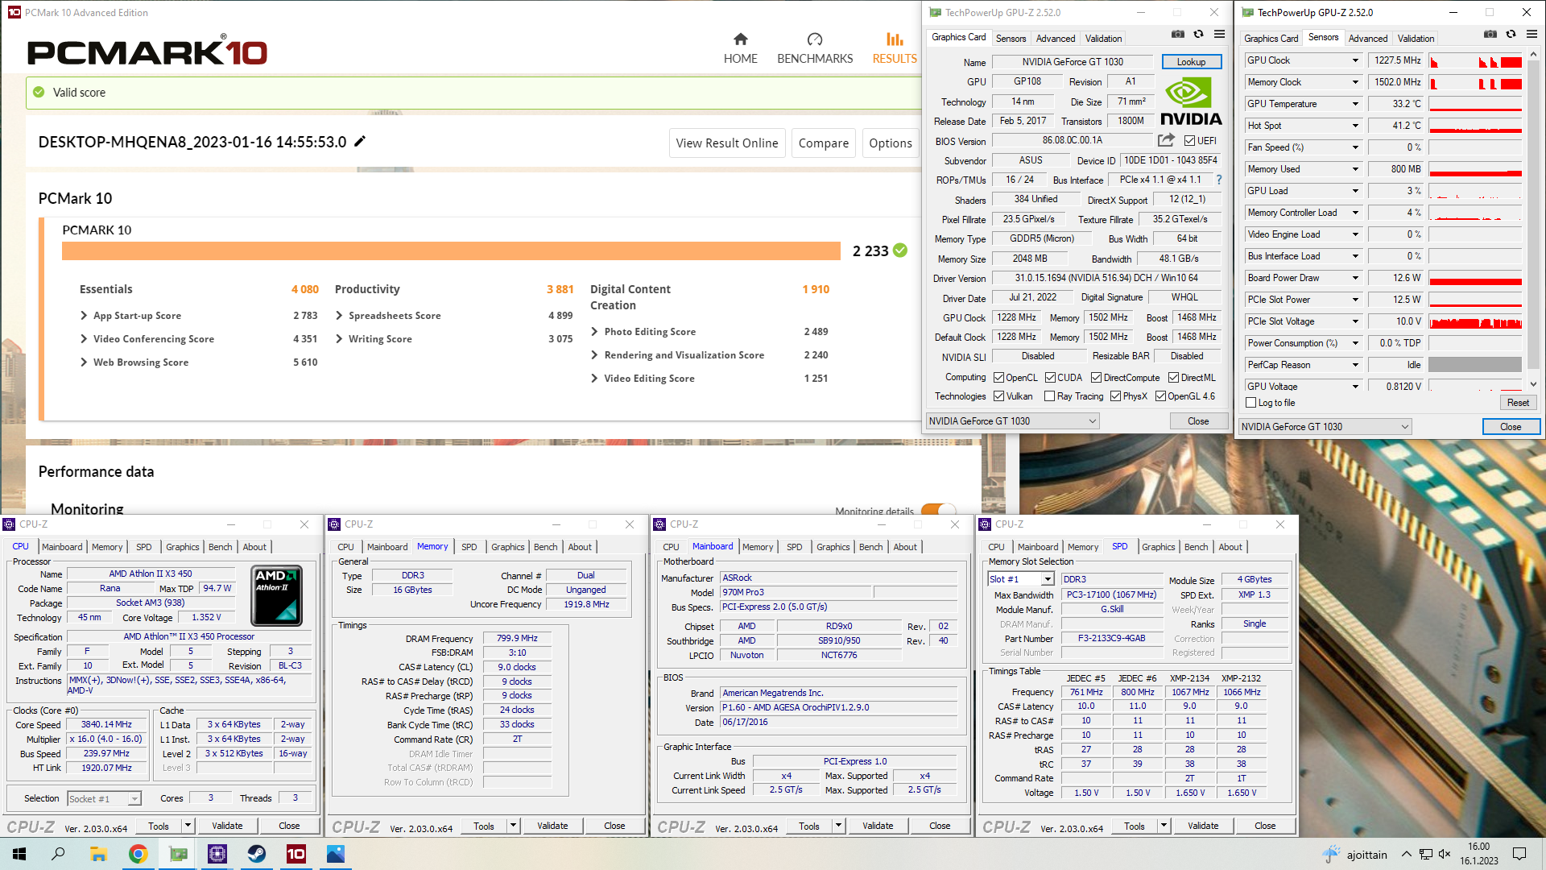Click Board Power Draw graph
Image resolution: width=1546 pixels, height=870 pixels.
pos(1475,278)
